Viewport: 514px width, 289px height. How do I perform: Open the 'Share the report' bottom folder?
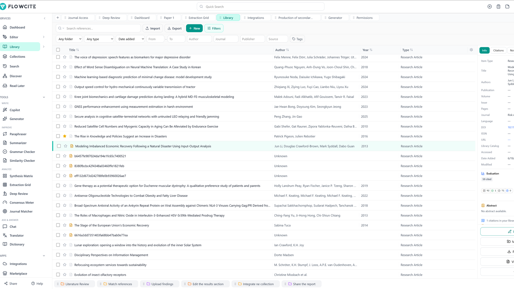click(x=301, y=284)
